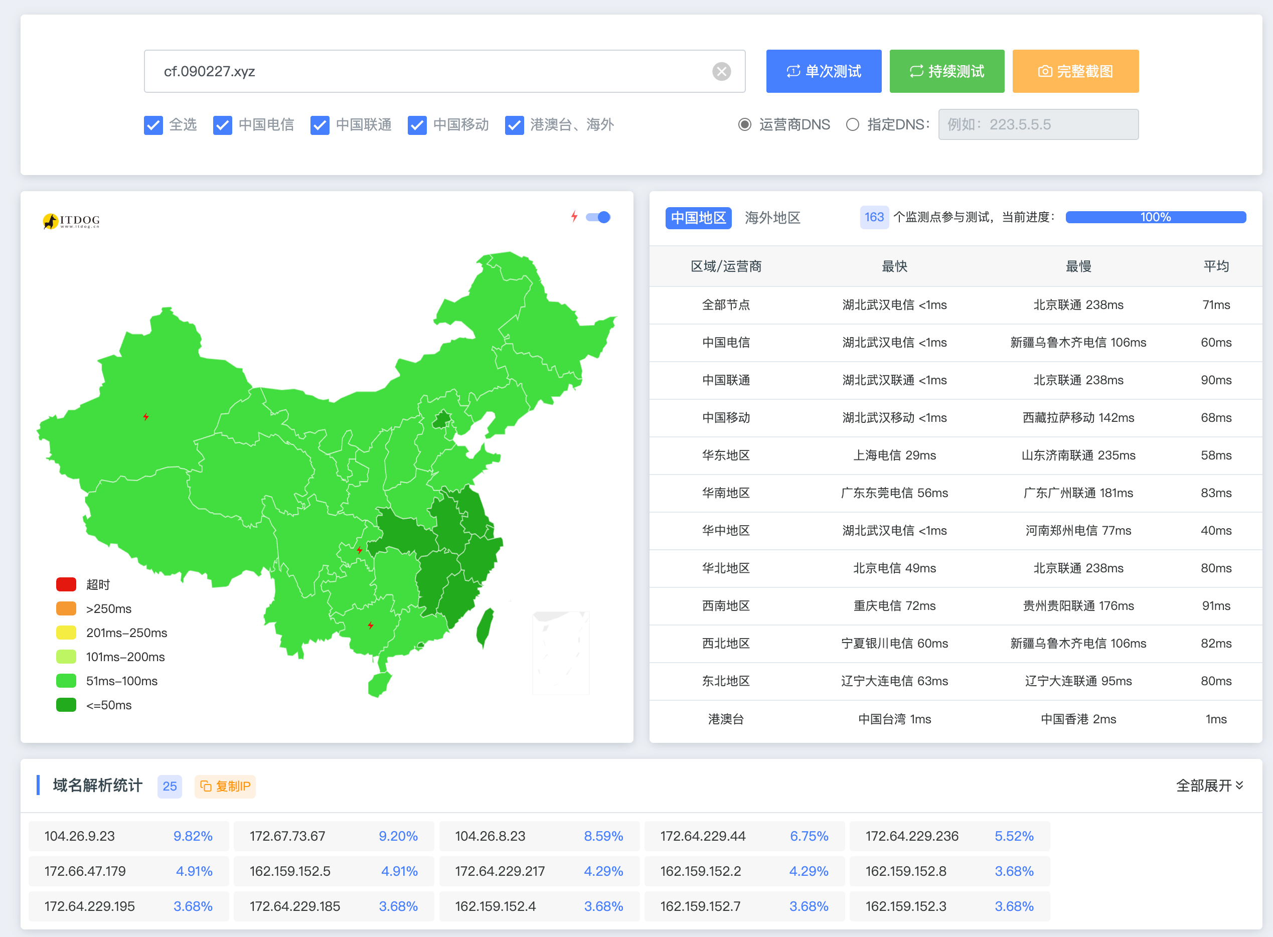Image resolution: width=1273 pixels, height=937 pixels.
Task: Click the 100% progress bar
Action: [1155, 217]
